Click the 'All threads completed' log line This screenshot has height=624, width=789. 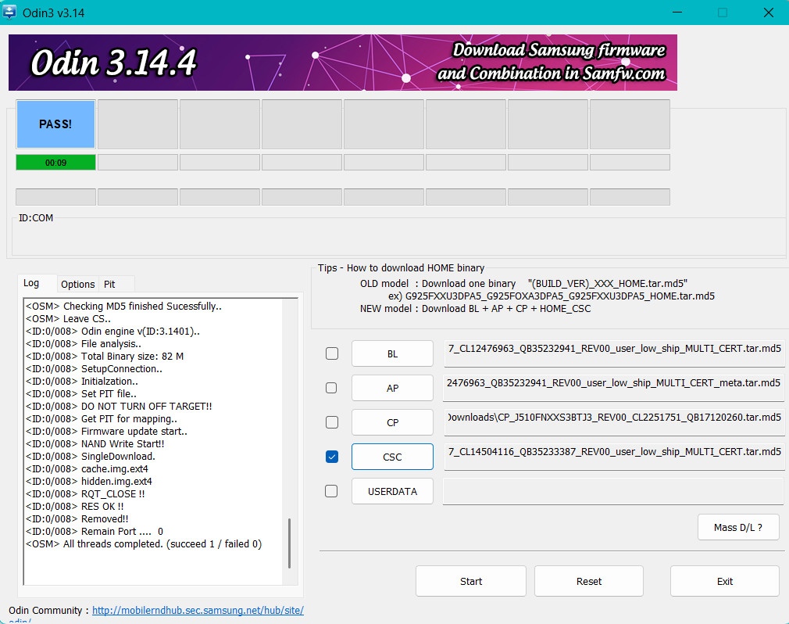pos(144,544)
